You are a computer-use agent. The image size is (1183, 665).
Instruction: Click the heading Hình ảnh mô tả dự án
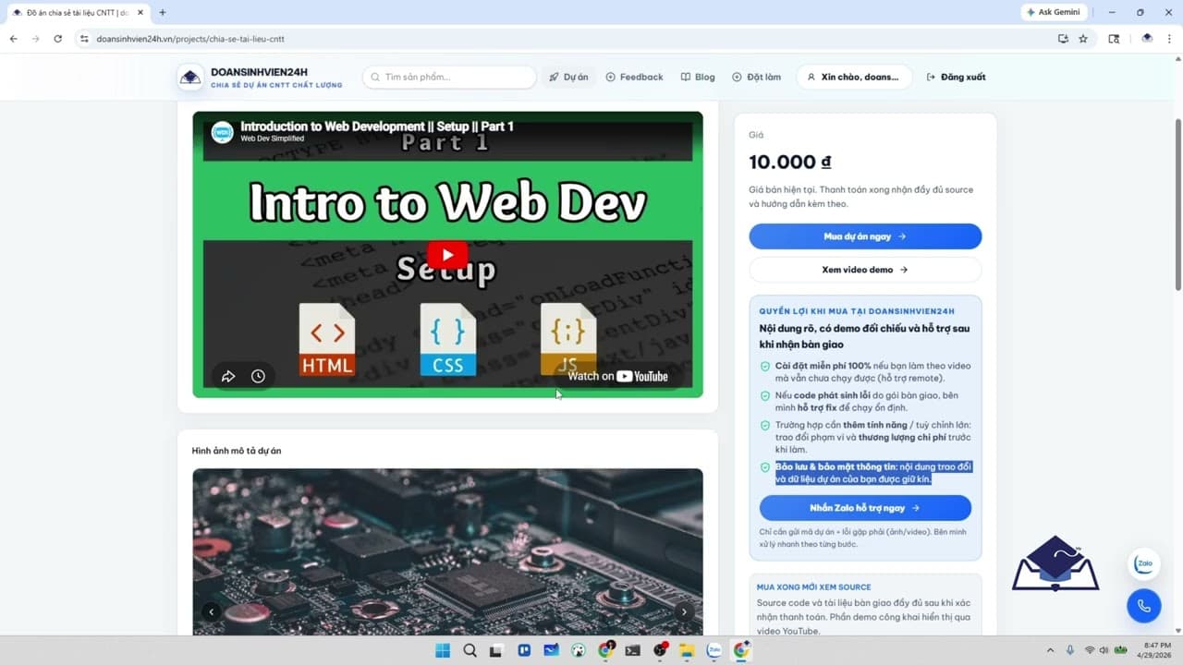[237, 451]
